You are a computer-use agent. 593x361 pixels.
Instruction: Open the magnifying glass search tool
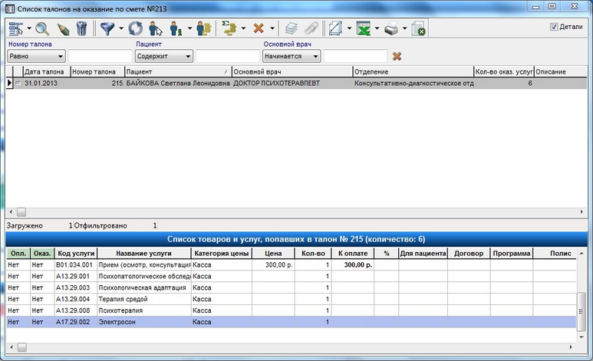tap(42, 28)
